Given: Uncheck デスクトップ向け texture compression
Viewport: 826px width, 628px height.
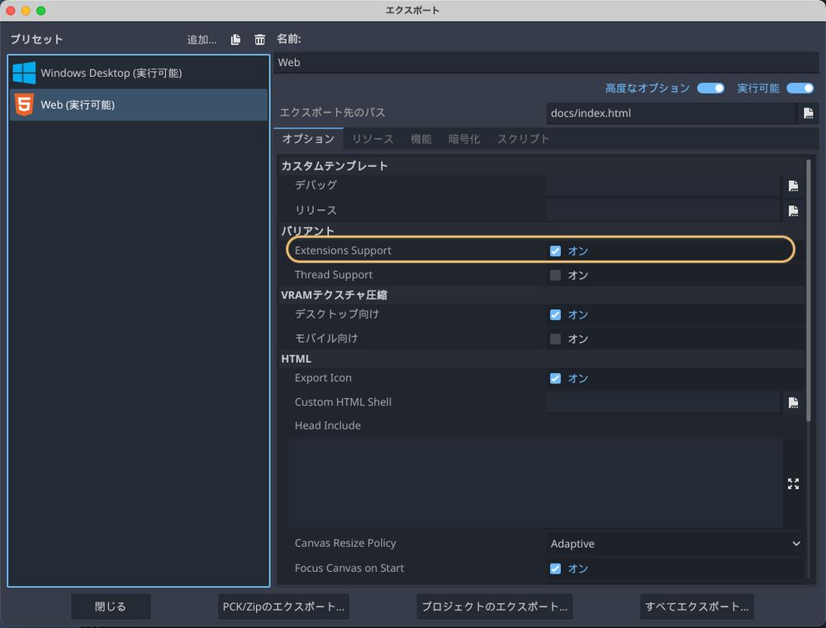Looking at the screenshot, I should pos(555,315).
